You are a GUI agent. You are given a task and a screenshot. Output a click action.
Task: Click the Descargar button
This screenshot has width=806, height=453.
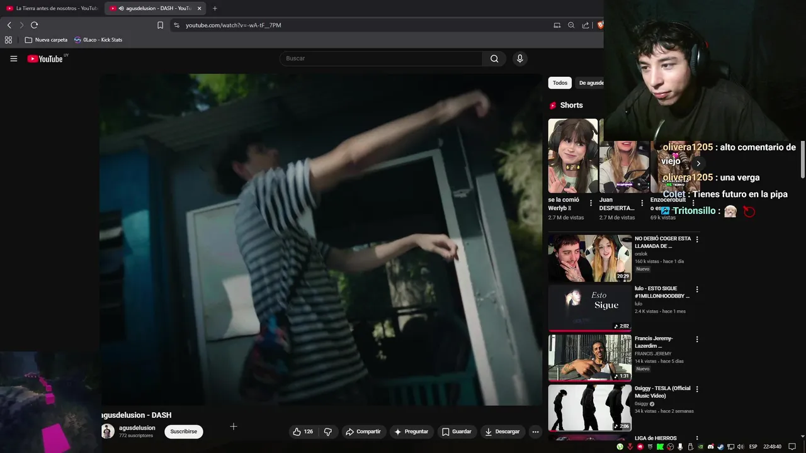pyautogui.click(x=502, y=432)
